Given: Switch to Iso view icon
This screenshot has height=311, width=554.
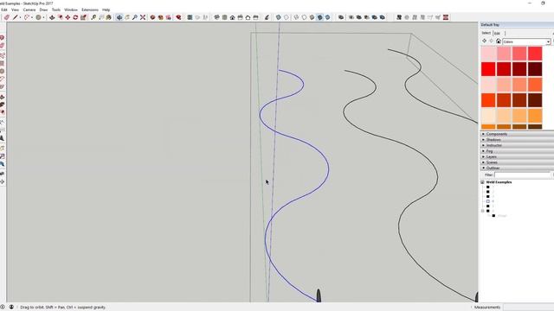Looking at the screenshot, I should [216, 17].
